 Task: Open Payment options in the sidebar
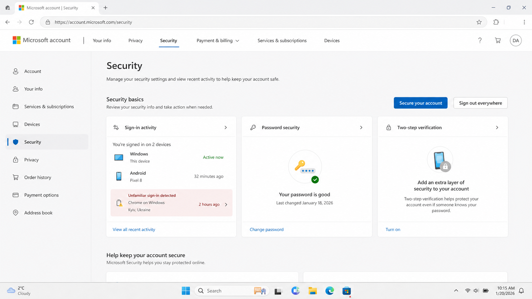[x=47, y=195]
